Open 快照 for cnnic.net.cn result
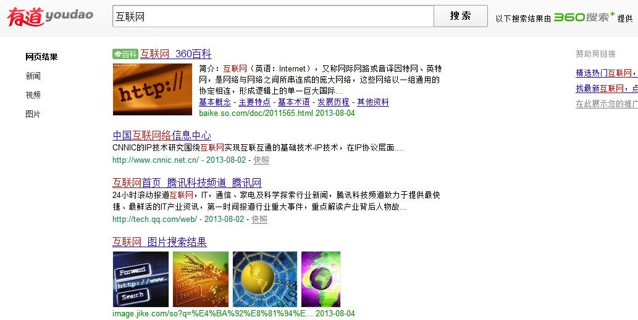638x320 pixels. (x=261, y=160)
